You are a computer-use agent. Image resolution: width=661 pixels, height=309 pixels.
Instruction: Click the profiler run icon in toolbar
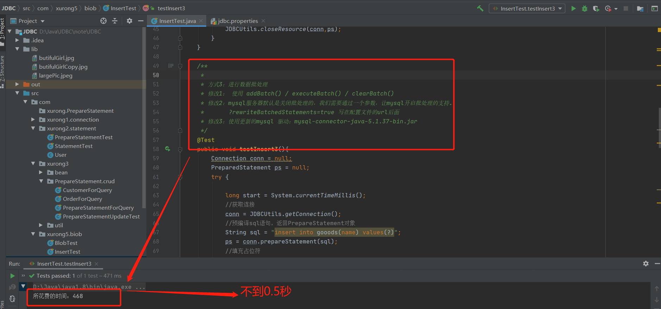click(608, 8)
